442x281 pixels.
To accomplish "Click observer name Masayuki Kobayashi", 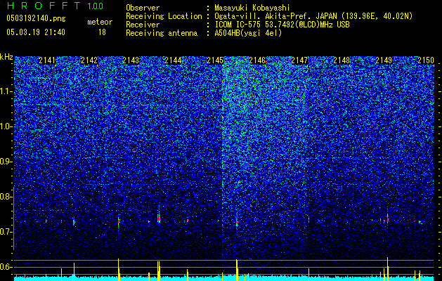I will click(252, 8).
